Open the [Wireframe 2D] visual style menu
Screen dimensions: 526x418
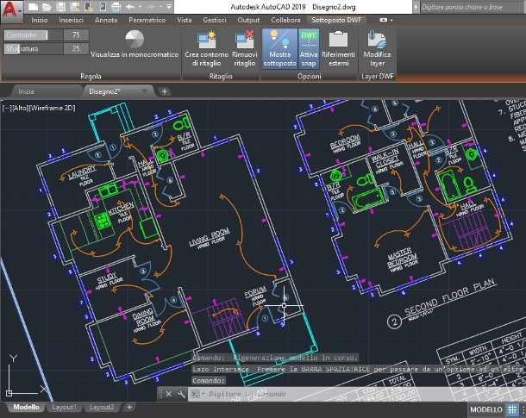point(53,108)
